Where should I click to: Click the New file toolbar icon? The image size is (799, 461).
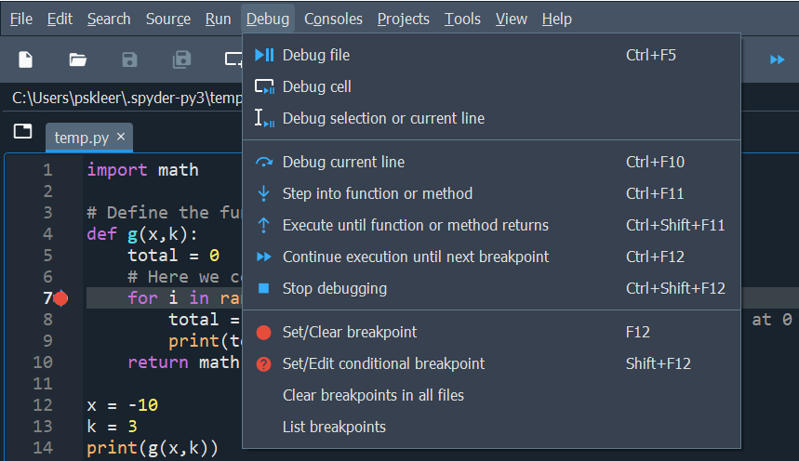point(25,59)
